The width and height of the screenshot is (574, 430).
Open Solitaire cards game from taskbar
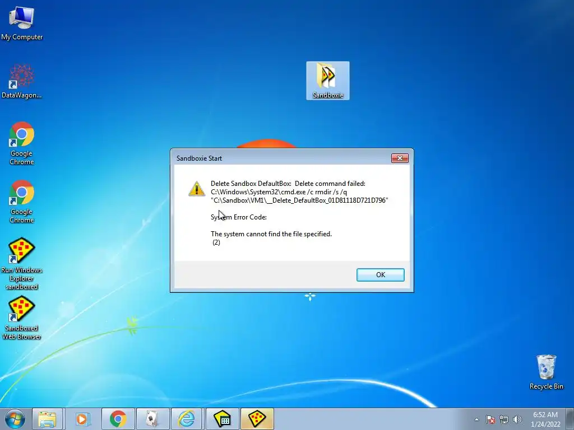pyautogui.click(x=152, y=419)
